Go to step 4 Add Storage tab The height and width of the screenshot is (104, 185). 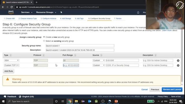click(66, 18)
